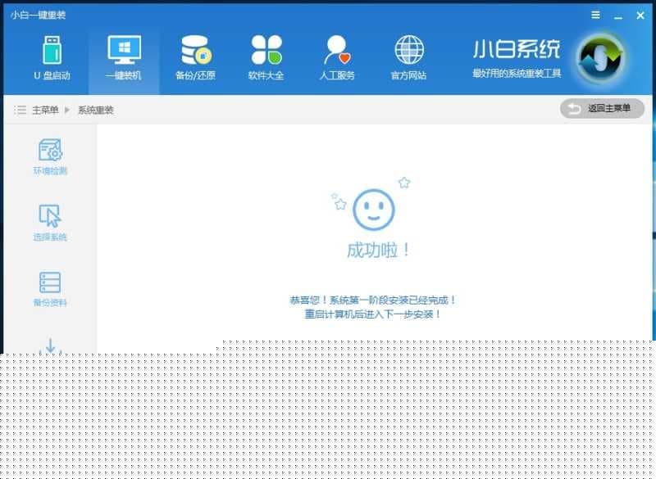Open the 软件大全 software collection
The height and width of the screenshot is (479, 656).
(266, 57)
